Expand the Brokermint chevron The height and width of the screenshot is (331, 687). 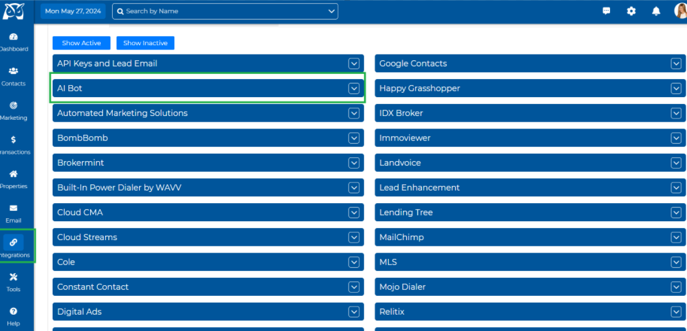pos(354,162)
